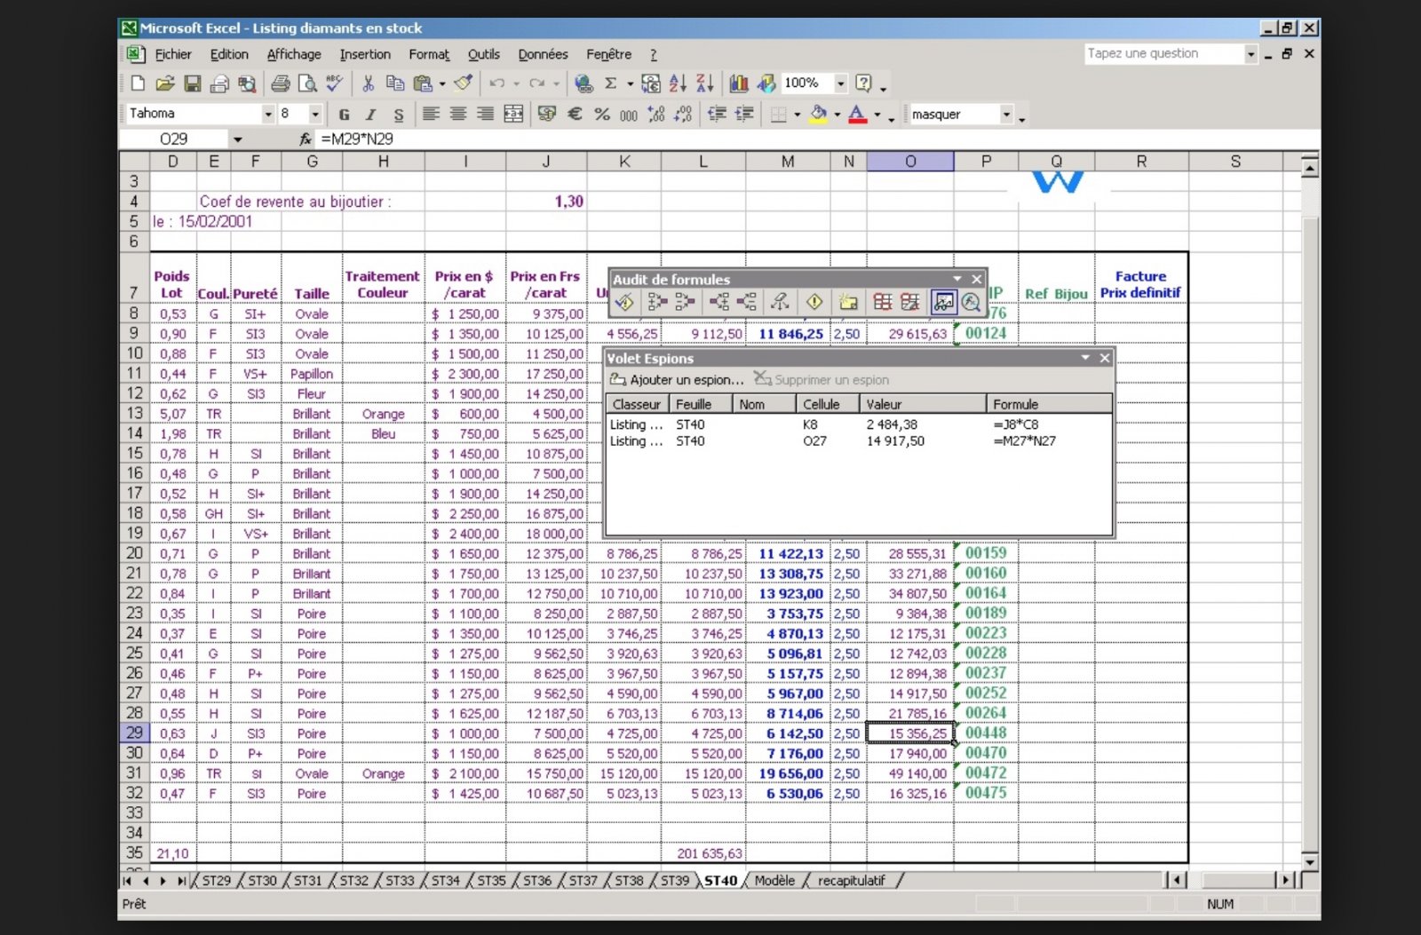Screen dimensions: 1421x935
Task: Click the sort ascending A-Z icon
Action: click(x=678, y=83)
